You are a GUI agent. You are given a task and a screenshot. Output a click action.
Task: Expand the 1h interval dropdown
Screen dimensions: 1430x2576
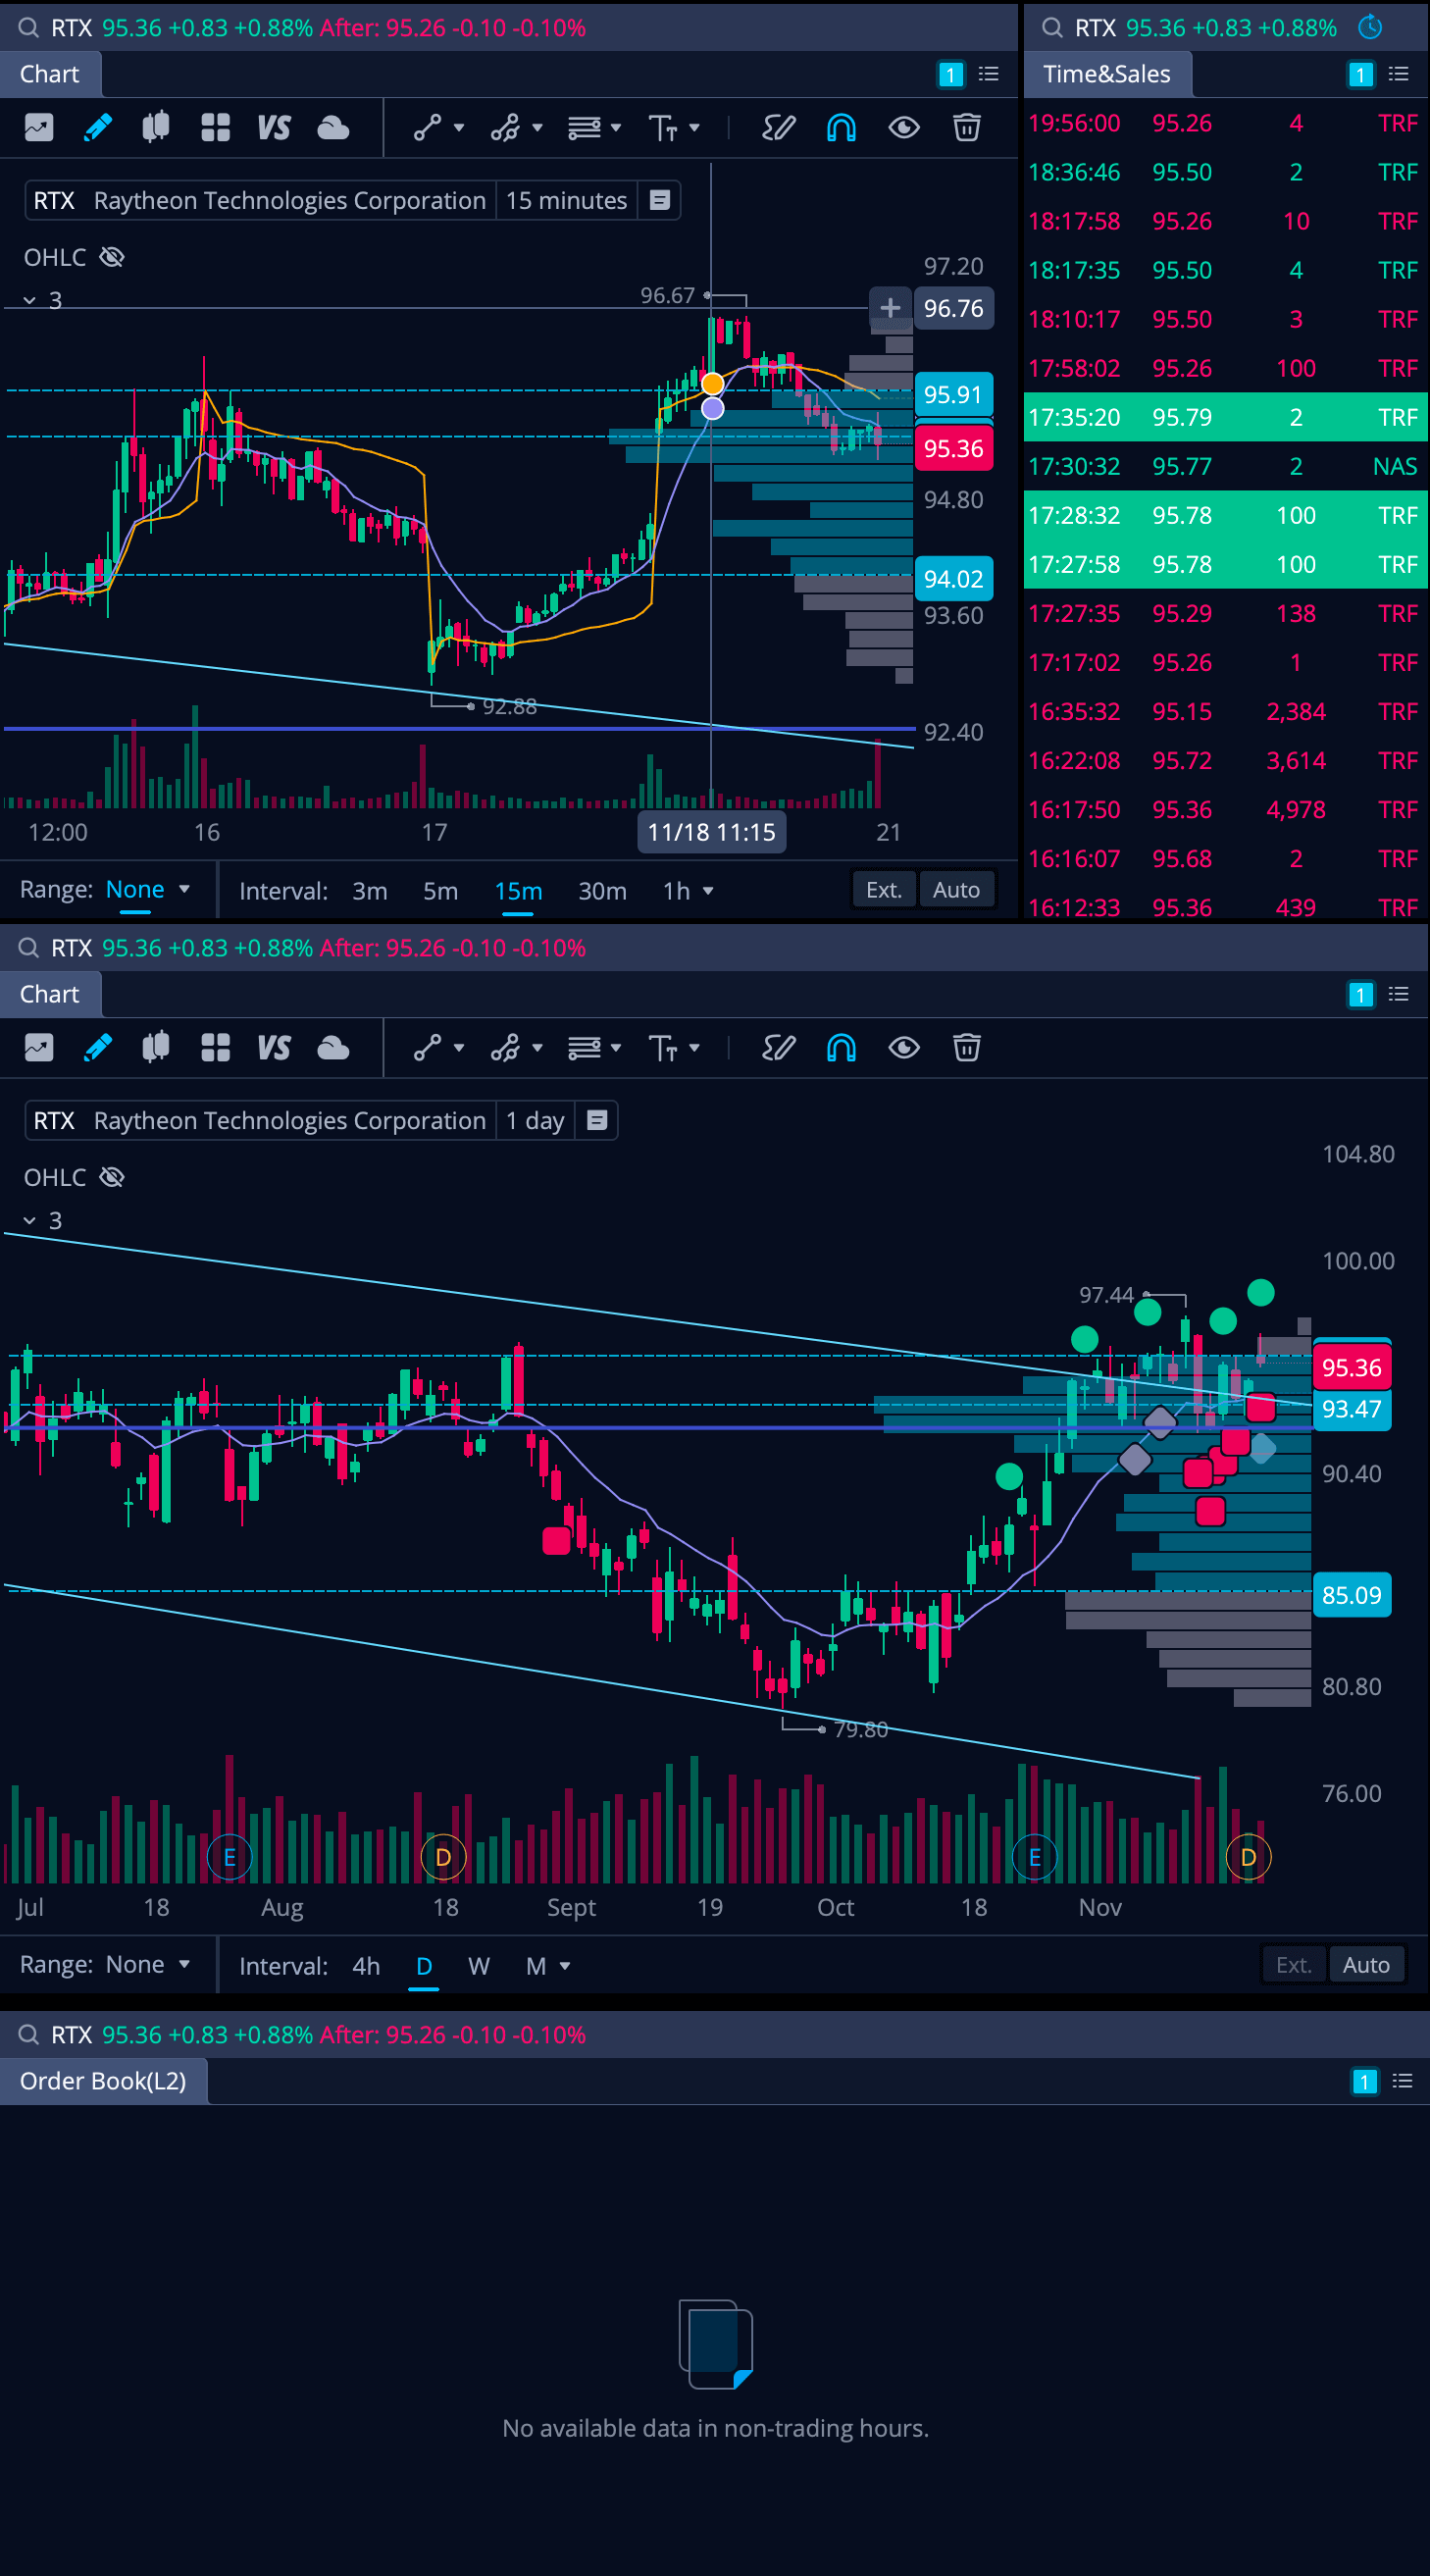point(688,890)
